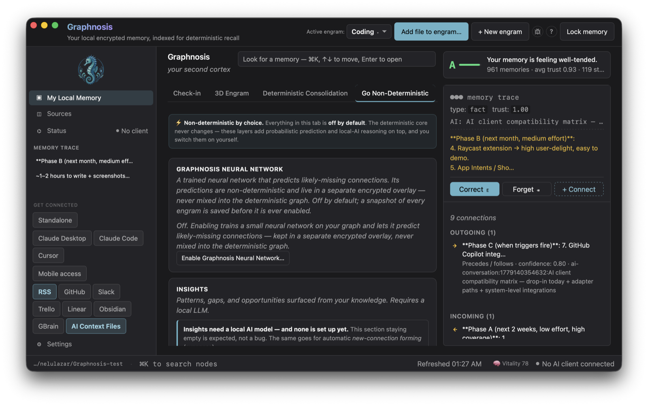Click the Status sidebar icon
This screenshot has height=406, width=648.
tap(39, 131)
